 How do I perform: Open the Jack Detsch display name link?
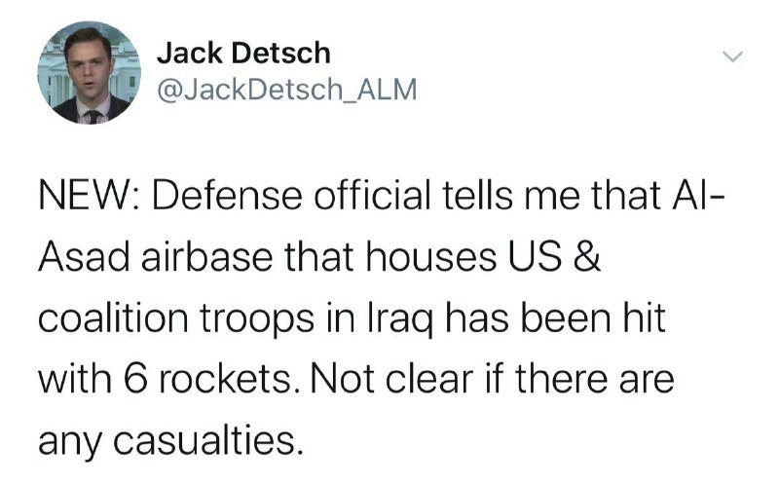(x=243, y=53)
